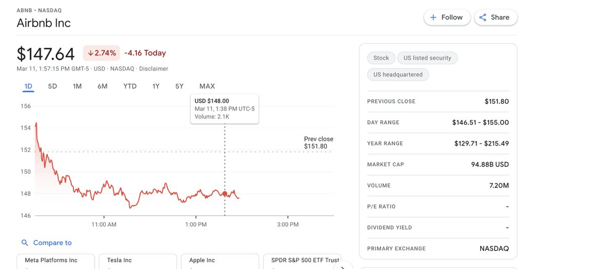604x269 pixels.
Task: Switch chart to YTD range
Action: click(130, 86)
